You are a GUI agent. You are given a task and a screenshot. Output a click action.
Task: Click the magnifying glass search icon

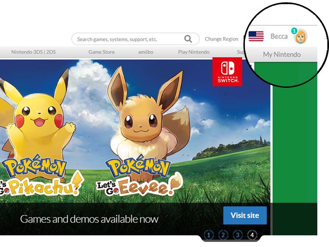click(188, 39)
